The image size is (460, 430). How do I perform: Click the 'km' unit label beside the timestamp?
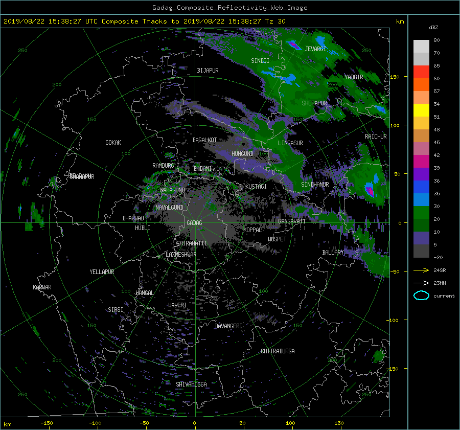pos(400,21)
